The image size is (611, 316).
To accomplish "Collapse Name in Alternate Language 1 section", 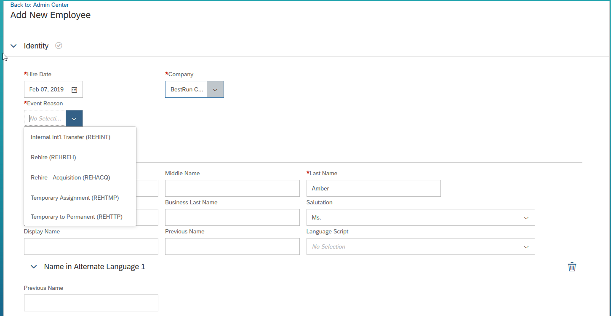I will pyautogui.click(x=34, y=267).
